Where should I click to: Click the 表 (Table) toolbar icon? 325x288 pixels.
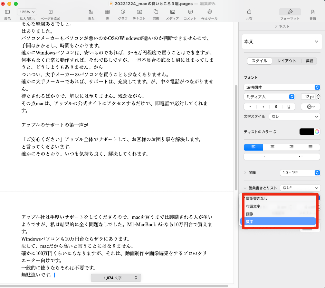click(x=107, y=14)
